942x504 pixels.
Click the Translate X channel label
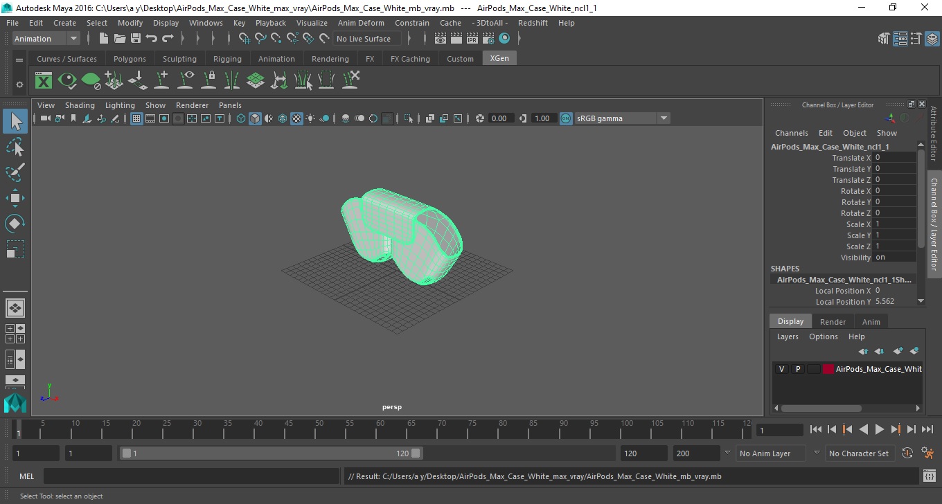[851, 158]
